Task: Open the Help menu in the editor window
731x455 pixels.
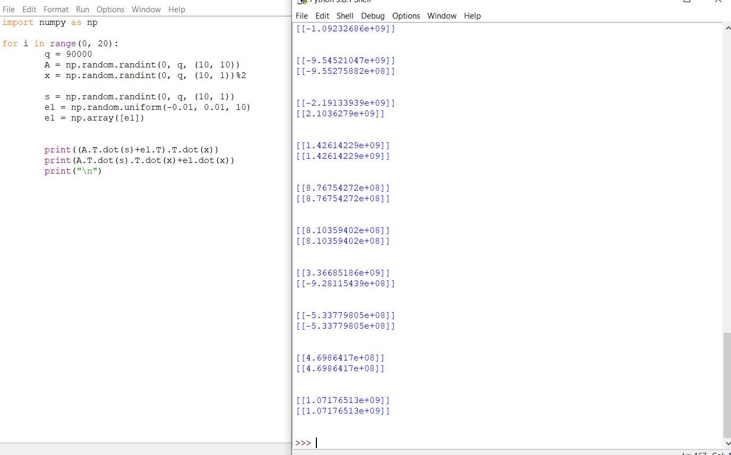Action: click(176, 9)
